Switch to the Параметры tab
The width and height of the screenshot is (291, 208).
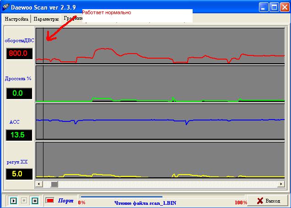pos(46,19)
